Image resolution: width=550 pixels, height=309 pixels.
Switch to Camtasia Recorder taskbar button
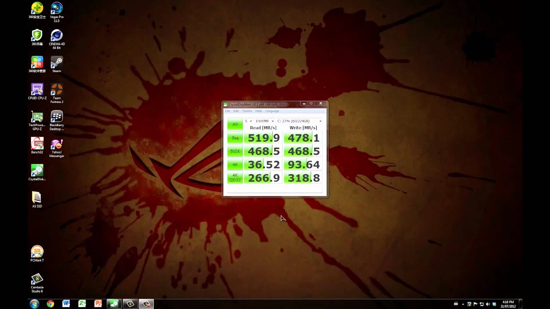pyautogui.click(x=146, y=304)
